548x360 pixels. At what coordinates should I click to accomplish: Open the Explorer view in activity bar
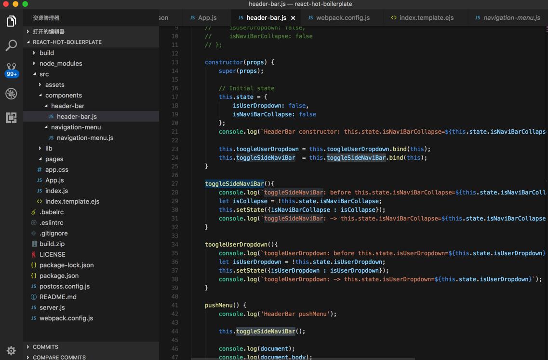pyautogui.click(x=11, y=21)
